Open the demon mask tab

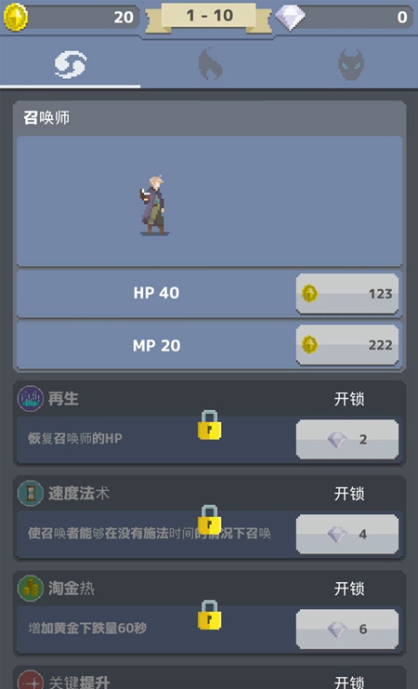tap(351, 64)
